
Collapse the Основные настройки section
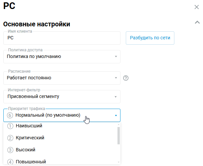click(197, 22)
